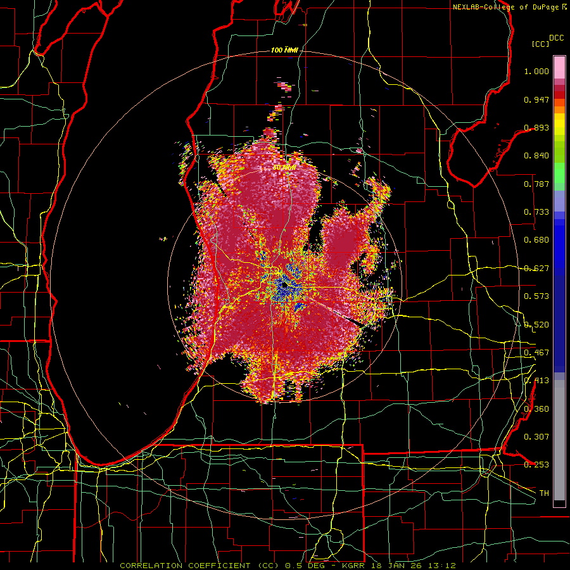Screen dimensions: 570x570
Task: Select the 0.360 legend value
Action: click(536, 409)
